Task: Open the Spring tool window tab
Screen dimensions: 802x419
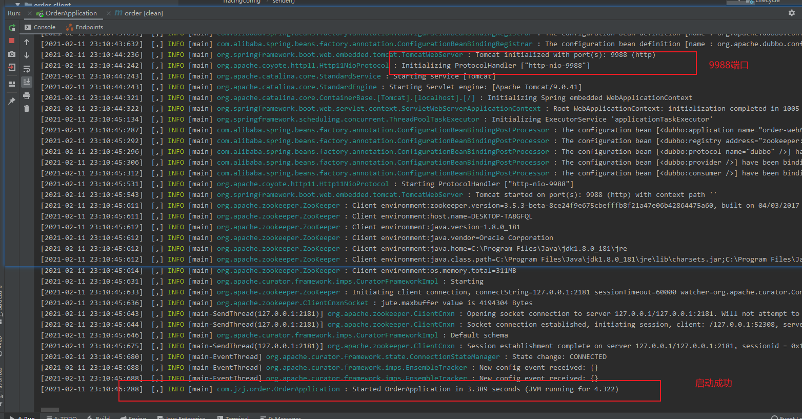Action: 133,418
